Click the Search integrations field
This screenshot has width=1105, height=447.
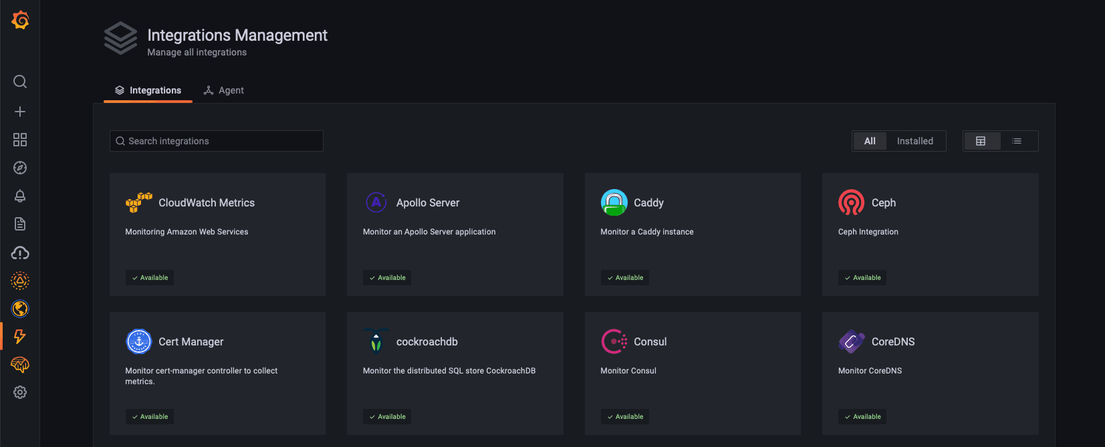click(217, 141)
